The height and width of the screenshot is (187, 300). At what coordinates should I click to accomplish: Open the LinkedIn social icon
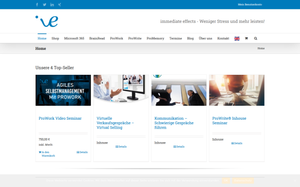coord(52,4)
